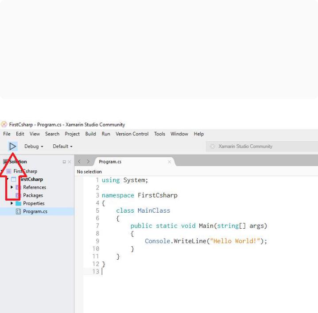Click line number 9 in gutter
The image size is (318, 313).
(x=97, y=241)
